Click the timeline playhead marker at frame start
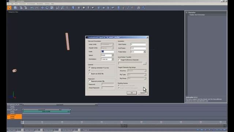The width and height of the screenshot is (234, 132). [22, 122]
